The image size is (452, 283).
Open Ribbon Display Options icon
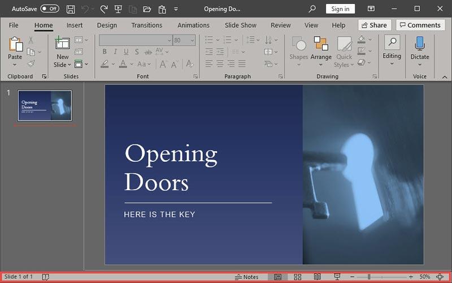[x=371, y=8]
